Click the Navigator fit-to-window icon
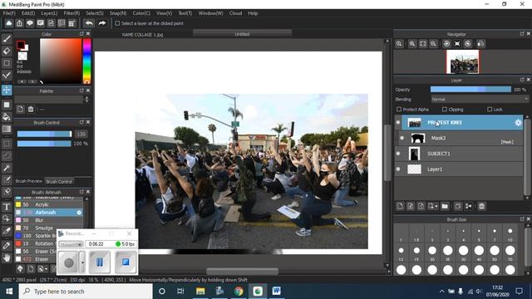Image resolution: width=532 pixels, height=299 pixels. 423,44
